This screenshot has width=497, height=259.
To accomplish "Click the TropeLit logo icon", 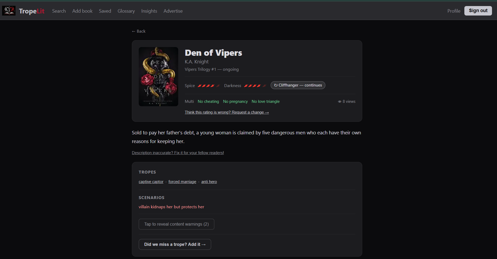I will pyautogui.click(x=9, y=11).
